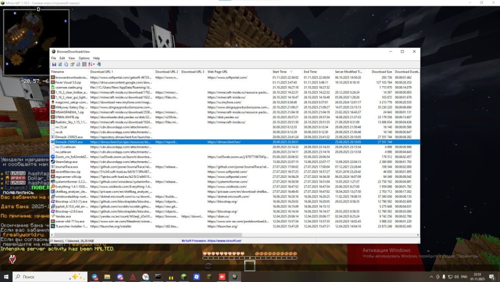Screen dimensions: 500x282
Task: Click the Refresh toolbar icon in BrowserDownloadsView
Action: pos(60,64)
